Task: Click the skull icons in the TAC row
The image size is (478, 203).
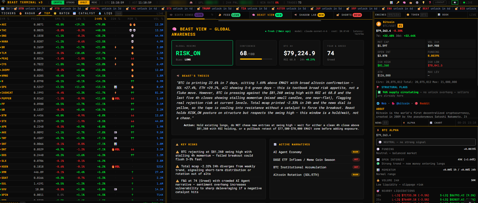Action: [132, 30]
